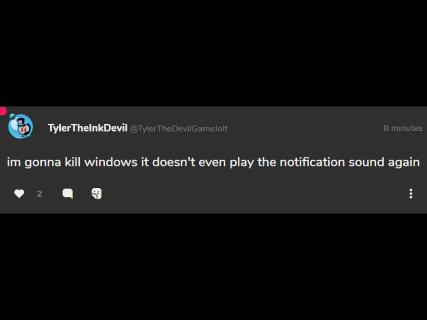Open the post by its message text
This screenshot has width=427, height=320.
tap(213, 162)
